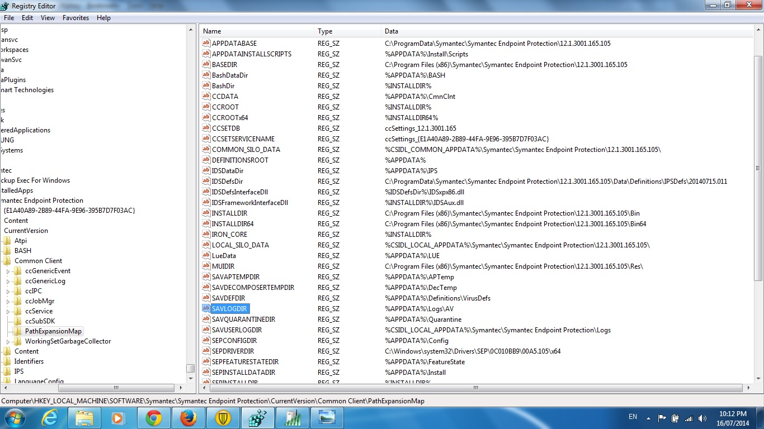Expand the ccJobMgr key
764x429 pixels.
pos(8,301)
